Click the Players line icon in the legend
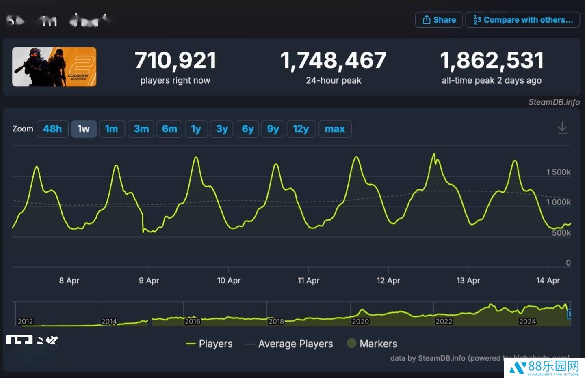The image size is (585, 378). point(191,344)
